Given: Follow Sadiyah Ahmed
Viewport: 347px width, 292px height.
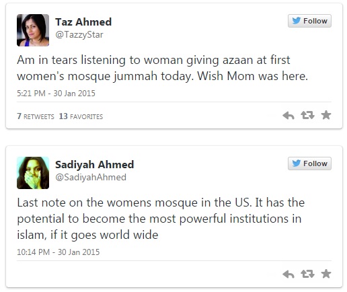Looking at the screenshot, I should 309,163.
